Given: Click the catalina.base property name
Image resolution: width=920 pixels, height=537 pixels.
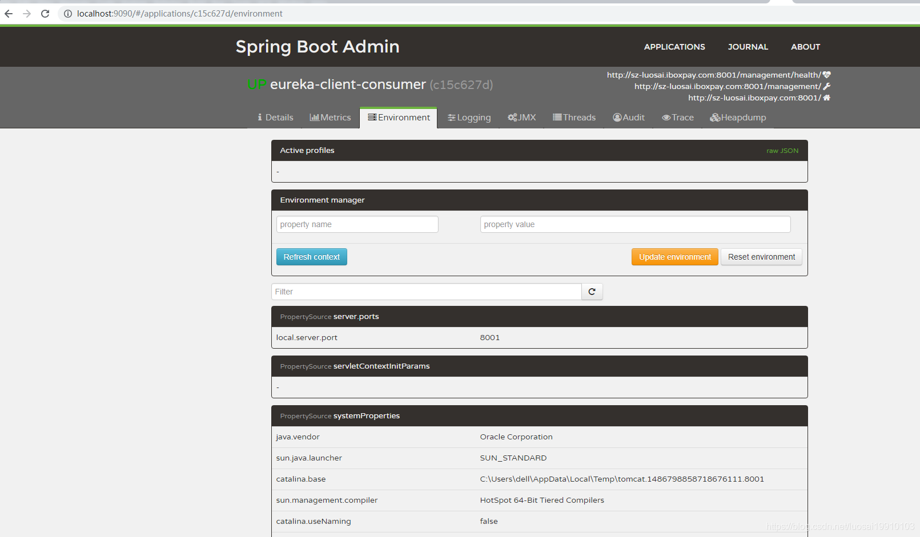Looking at the screenshot, I should (301, 479).
